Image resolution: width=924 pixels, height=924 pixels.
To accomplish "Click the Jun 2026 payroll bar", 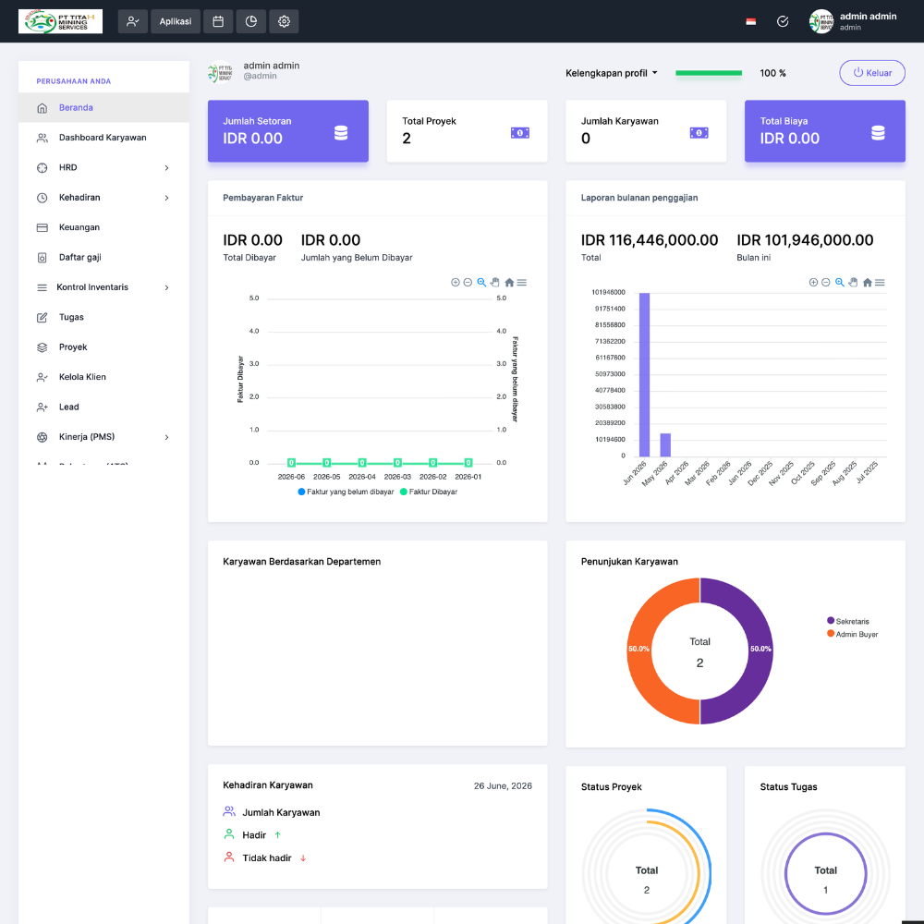I will (645, 375).
